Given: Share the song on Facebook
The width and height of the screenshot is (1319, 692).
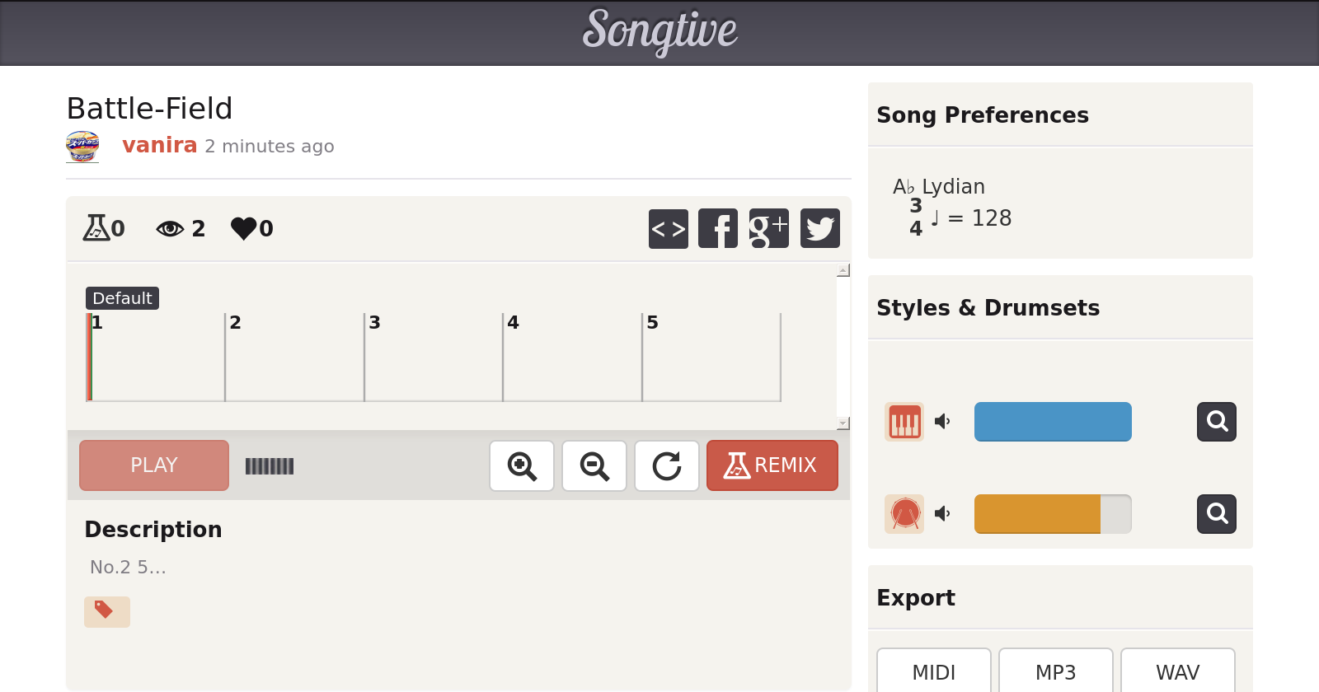Looking at the screenshot, I should point(718,228).
